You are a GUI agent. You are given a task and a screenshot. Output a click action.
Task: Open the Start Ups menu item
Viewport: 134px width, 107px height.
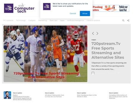click(x=53, y=21)
